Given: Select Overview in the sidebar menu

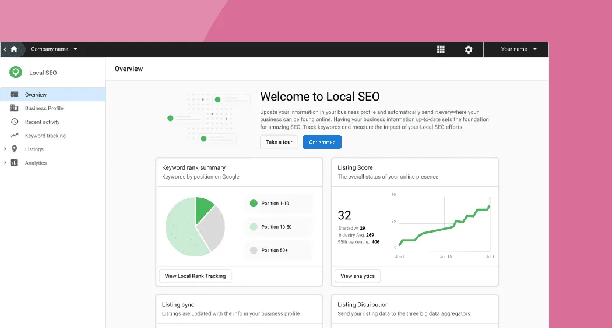Looking at the screenshot, I should click(36, 95).
